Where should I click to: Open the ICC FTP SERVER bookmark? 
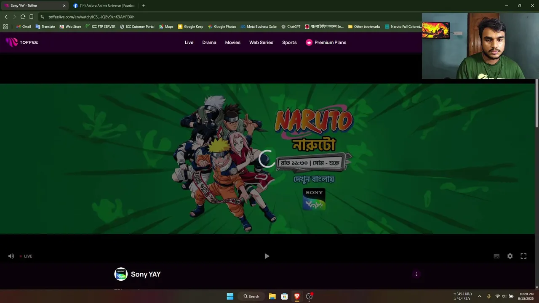pyautogui.click(x=100, y=27)
